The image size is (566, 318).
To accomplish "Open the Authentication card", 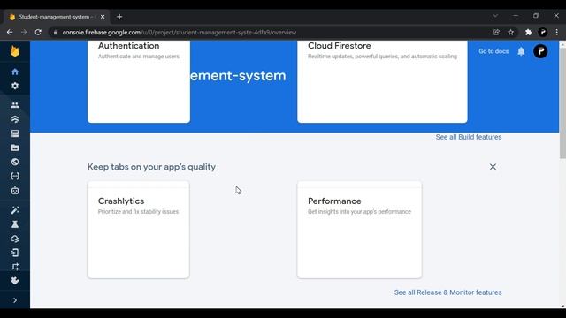I will pyautogui.click(x=139, y=81).
